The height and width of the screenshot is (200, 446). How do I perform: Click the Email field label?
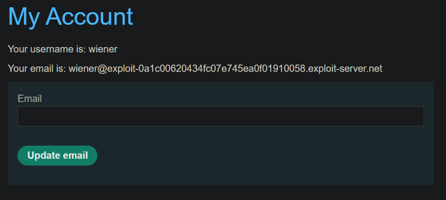point(30,99)
